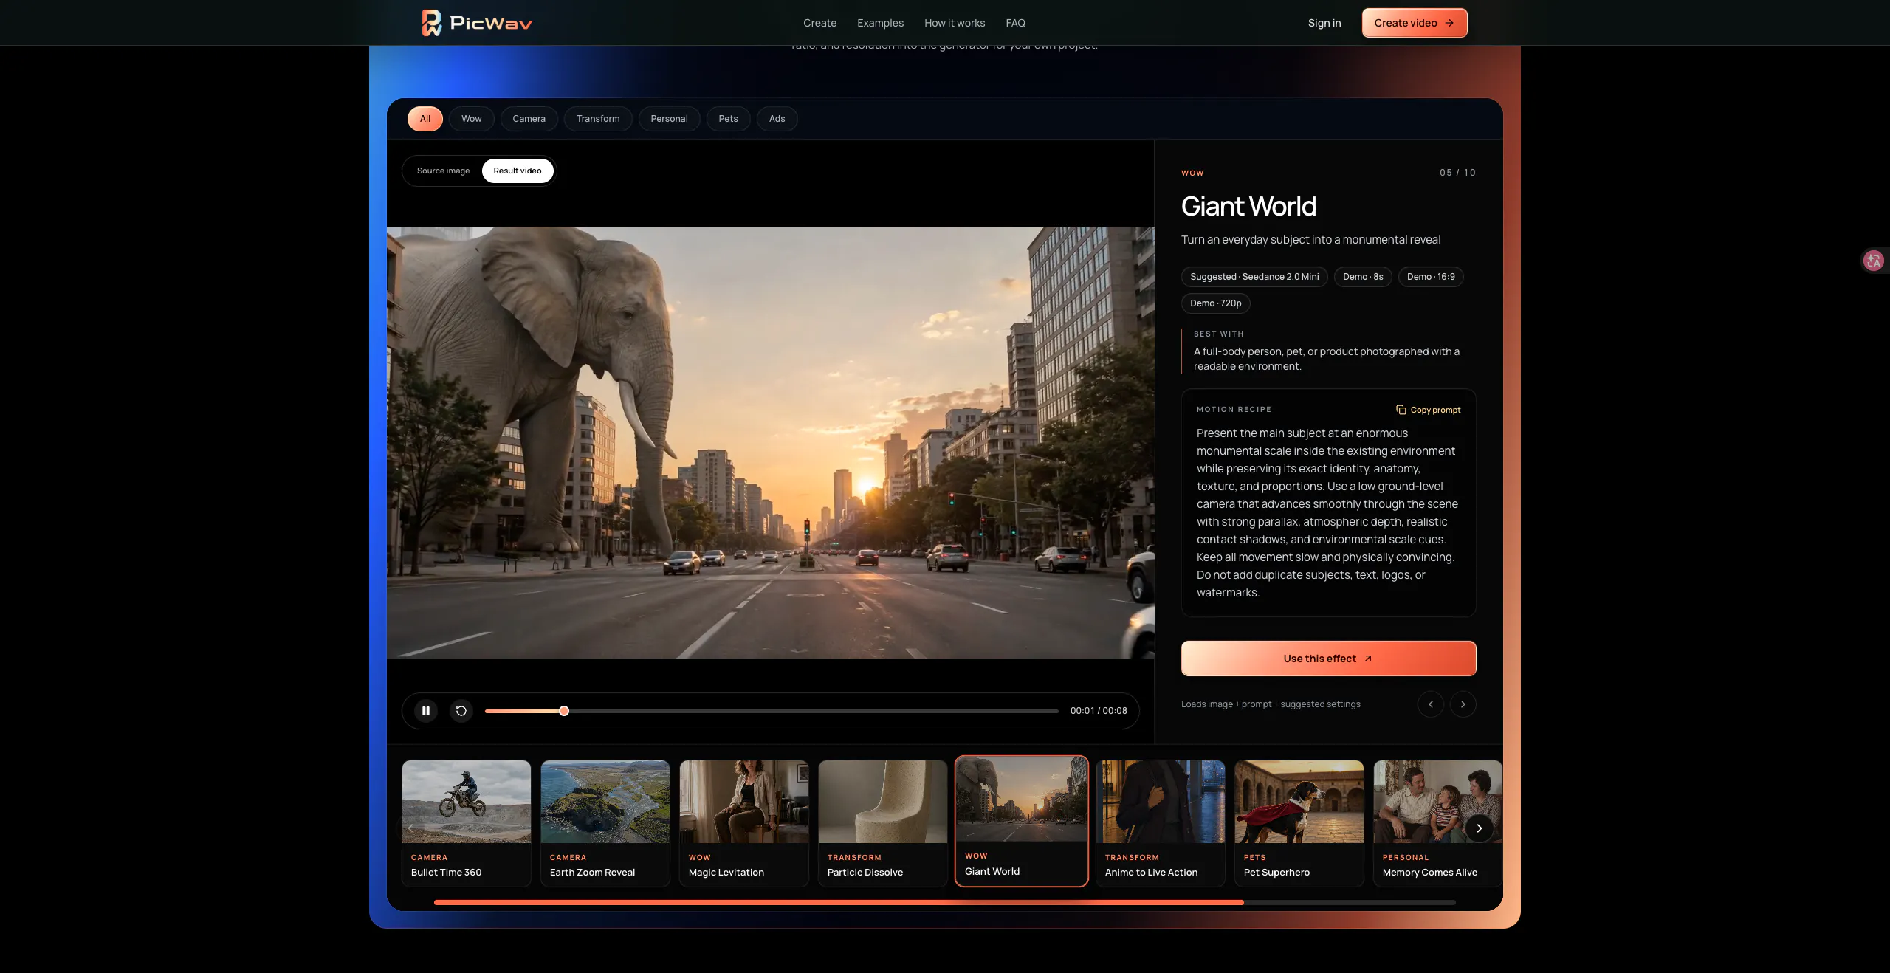The height and width of the screenshot is (973, 1890).
Task: Go to previous effect with left chevron
Action: click(x=1431, y=704)
